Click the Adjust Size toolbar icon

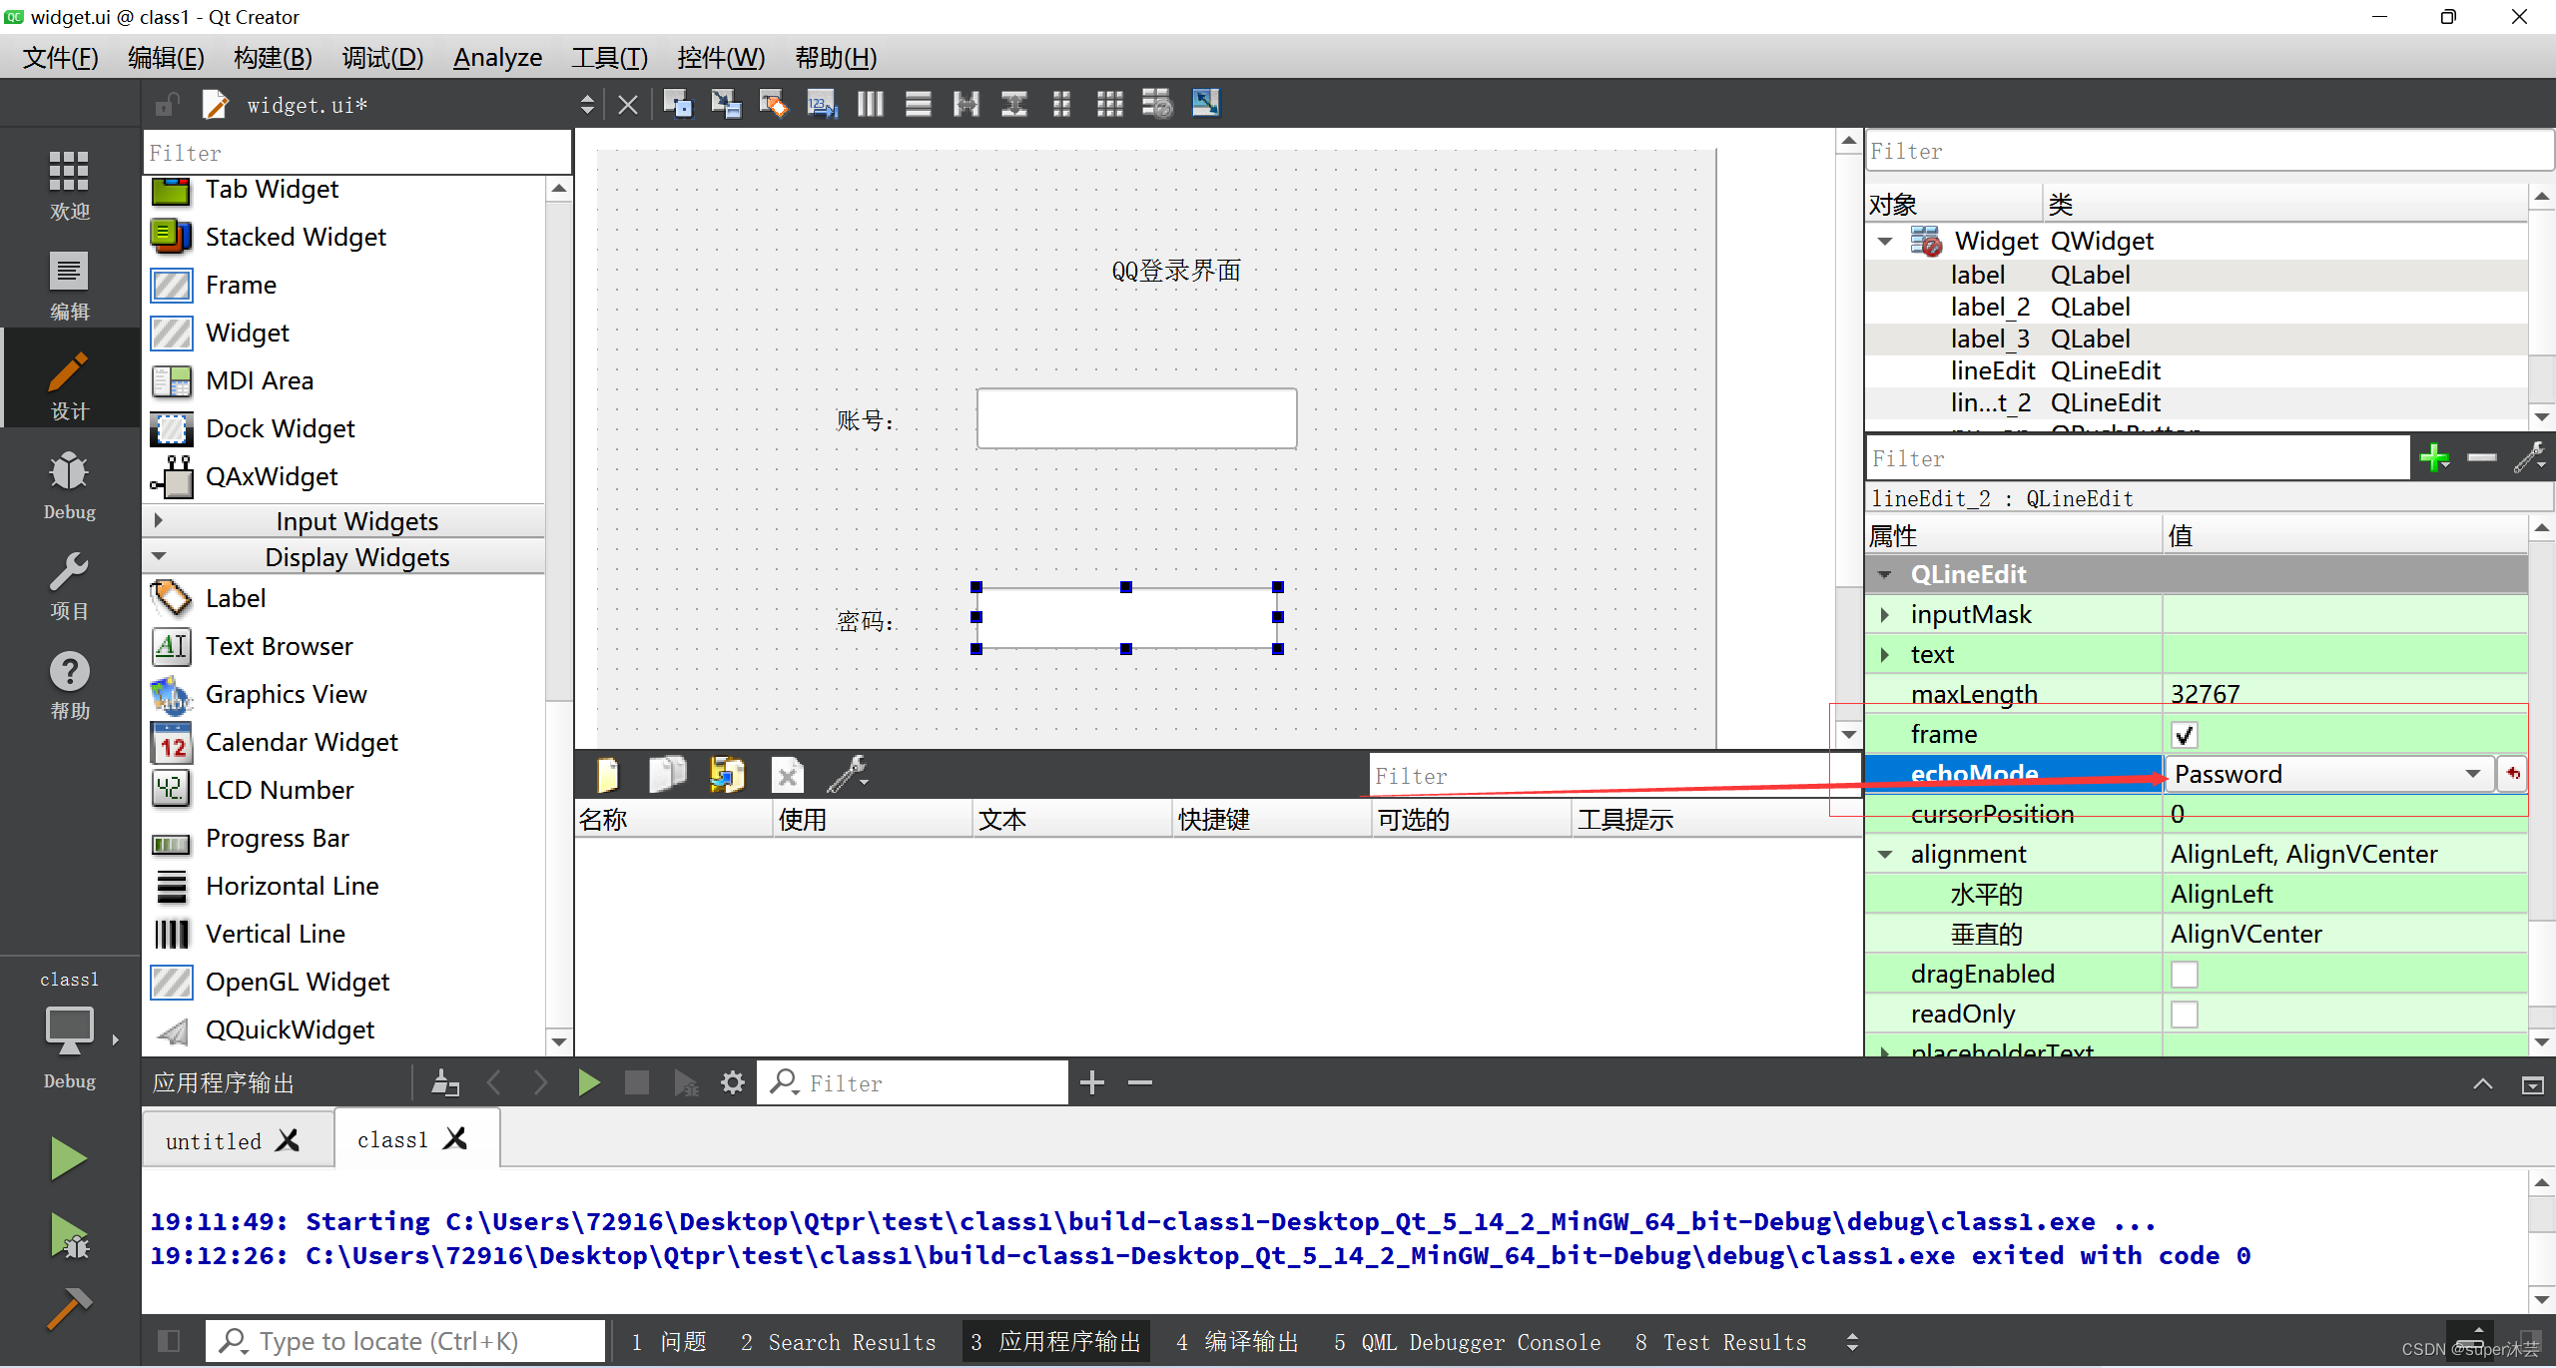[x=1205, y=104]
